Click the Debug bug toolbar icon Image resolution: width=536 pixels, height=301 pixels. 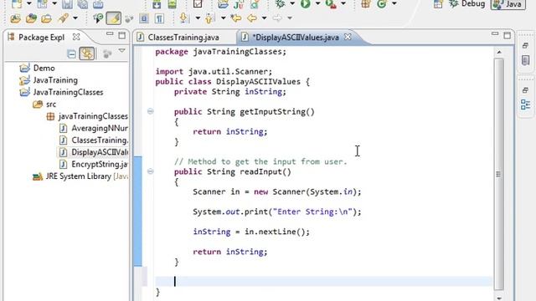pyautogui.click(x=281, y=3)
